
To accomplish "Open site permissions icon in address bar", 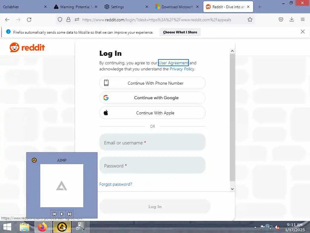I will [77, 19].
